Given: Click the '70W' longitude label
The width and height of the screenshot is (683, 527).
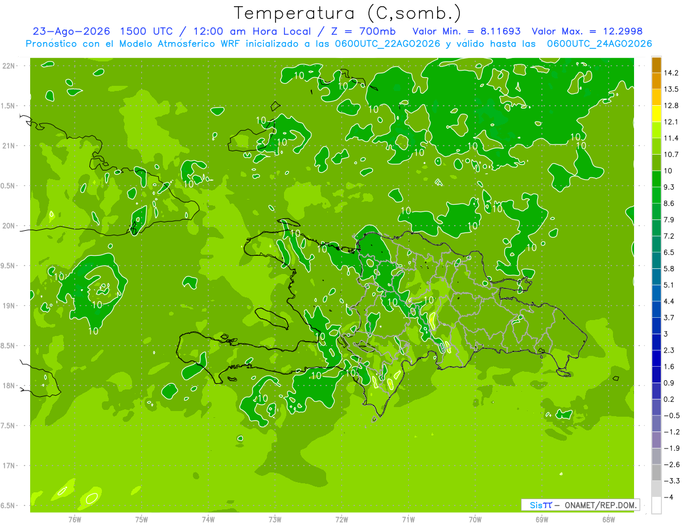Looking at the screenshot, I should click(475, 520).
